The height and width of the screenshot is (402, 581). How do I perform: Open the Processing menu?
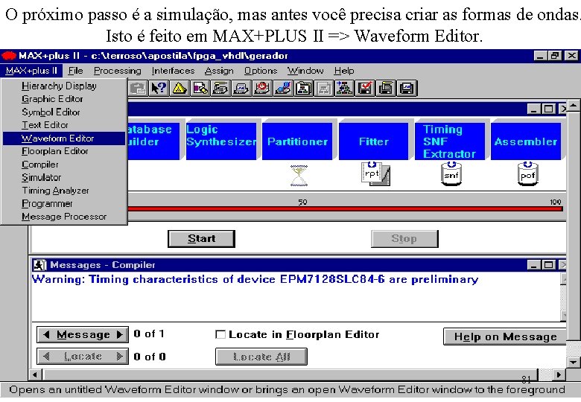tap(117, 70)
